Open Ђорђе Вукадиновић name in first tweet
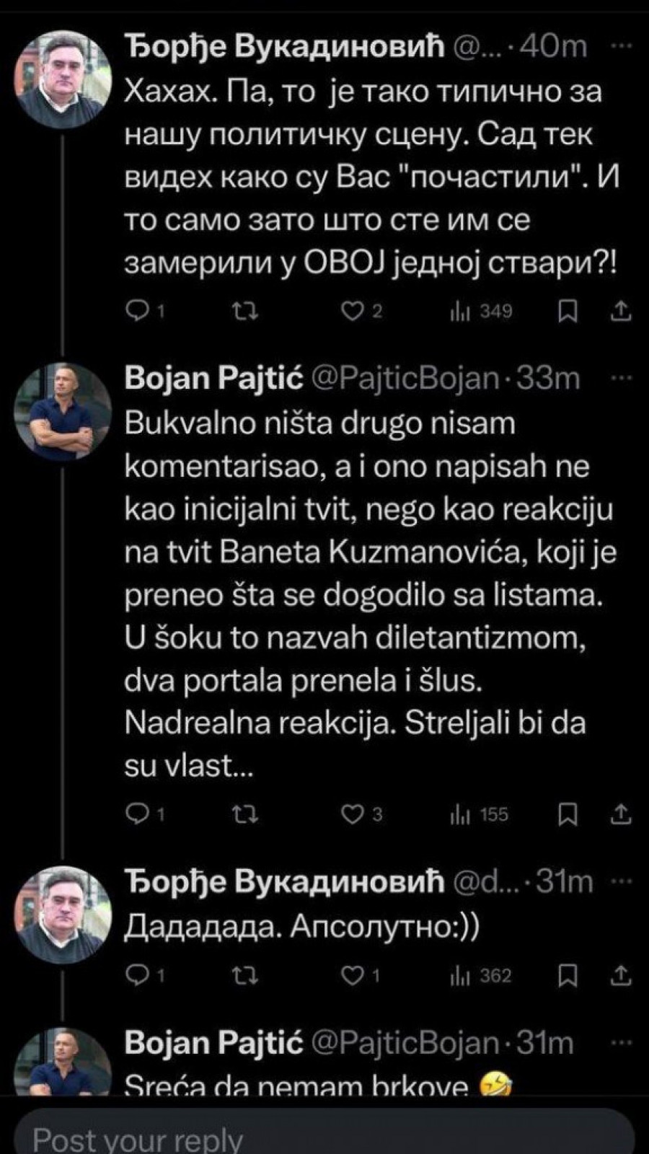Image resolution: width=649 pixels, height=1154 pixels. 285,47
